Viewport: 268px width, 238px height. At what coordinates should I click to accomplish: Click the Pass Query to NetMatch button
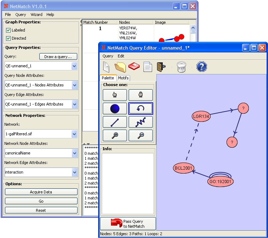pos(128,224)
